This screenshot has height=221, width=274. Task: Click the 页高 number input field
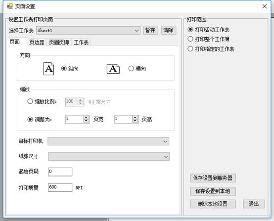(123, 119)
